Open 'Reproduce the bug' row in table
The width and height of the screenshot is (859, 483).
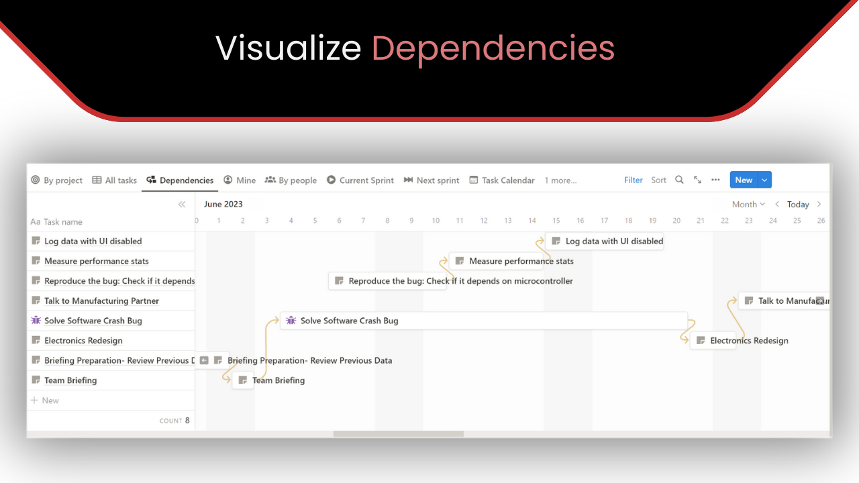(x=111, y=281)
